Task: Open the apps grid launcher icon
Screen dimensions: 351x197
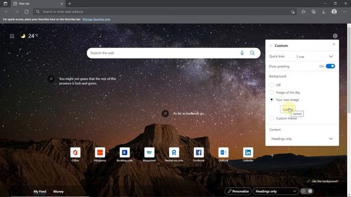Action: (x=12, y=36)
